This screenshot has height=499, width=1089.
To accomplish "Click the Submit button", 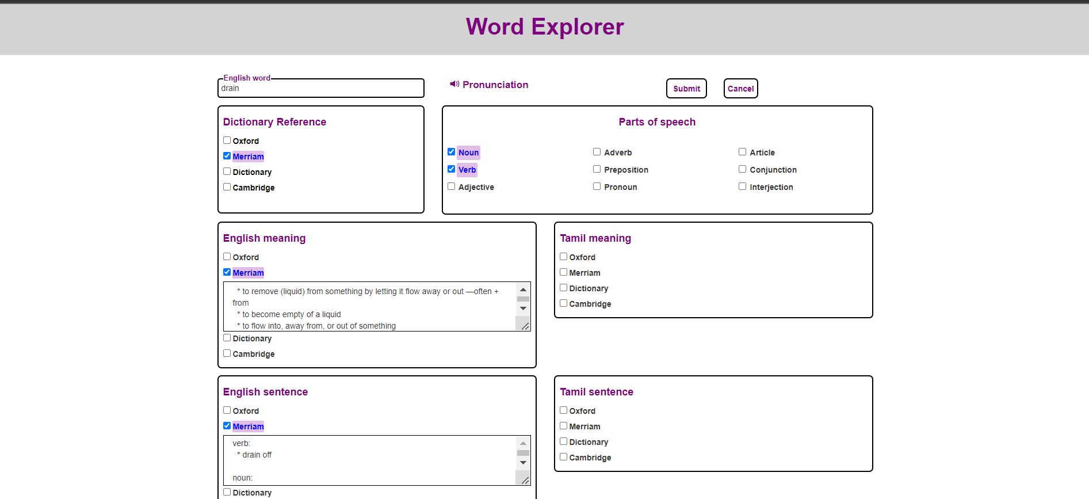I will (686, 89).
